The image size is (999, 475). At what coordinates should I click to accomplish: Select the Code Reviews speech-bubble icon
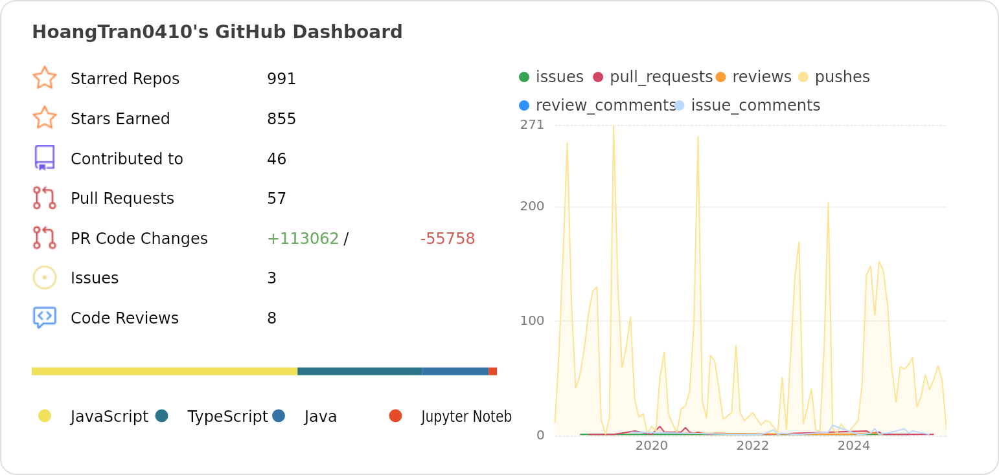45,317
